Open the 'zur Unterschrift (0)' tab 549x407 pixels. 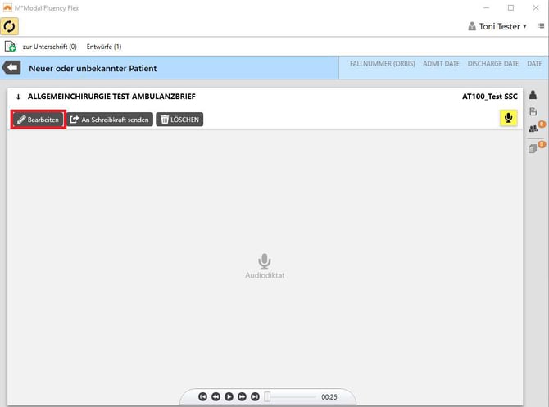pos(49,47)
